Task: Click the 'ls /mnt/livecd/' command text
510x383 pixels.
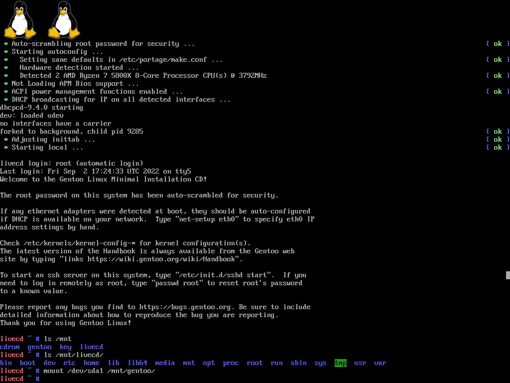Action: 74,355
